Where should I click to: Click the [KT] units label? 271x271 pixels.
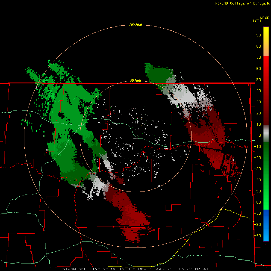pyautogui.click(x=257, y=21)
